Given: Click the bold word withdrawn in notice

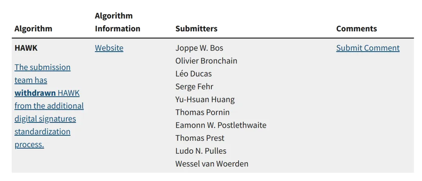Looking at the screenshot, I should click(x=35, y=93).
